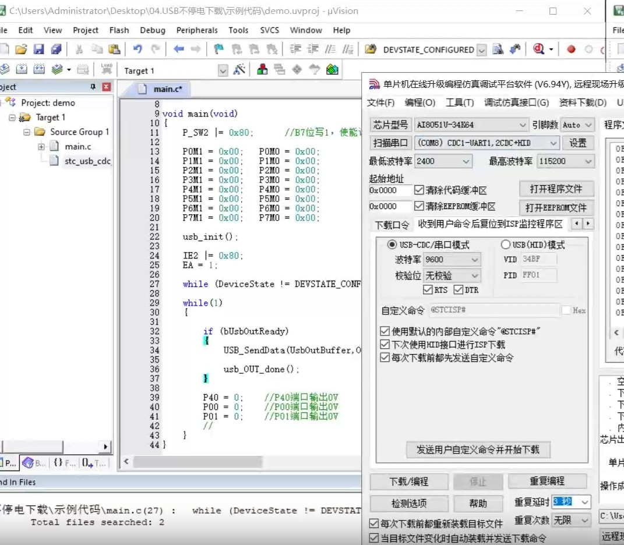Open 工具(T) menu in ISP window

(x=460, y=102)
